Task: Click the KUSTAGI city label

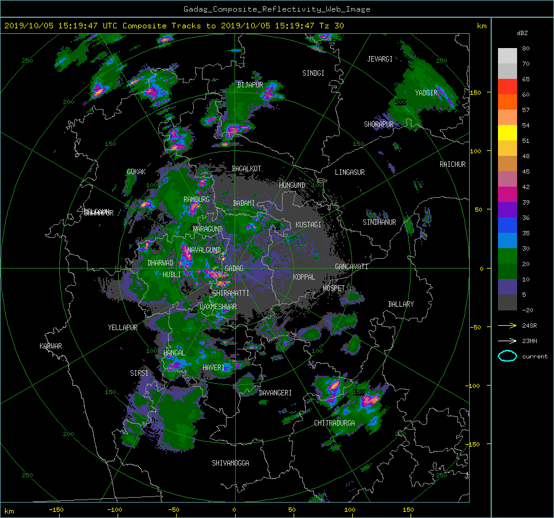Action: click(x=308, y=225)
